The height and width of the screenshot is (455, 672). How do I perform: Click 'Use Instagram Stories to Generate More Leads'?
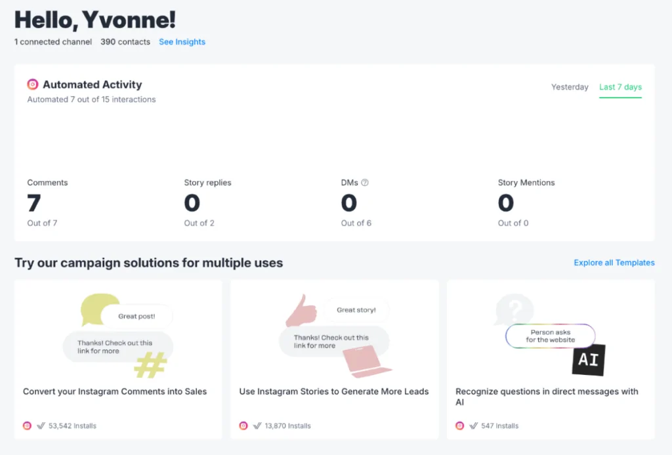point(334,391)
